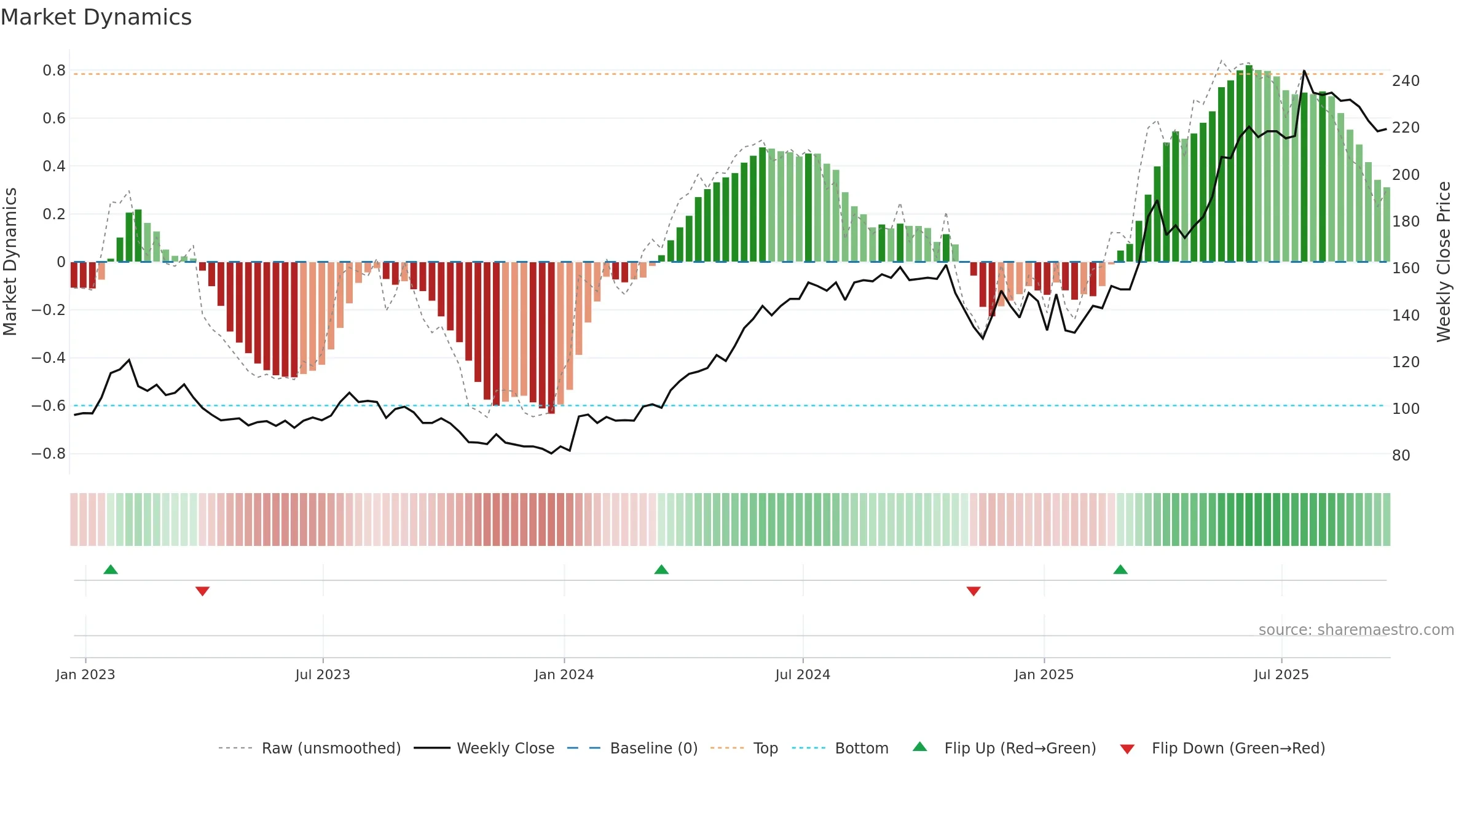This screenshot has width=1475, height=829.
Task: Click the Jul 2024 axis label
Action: (x=803, y=674)
